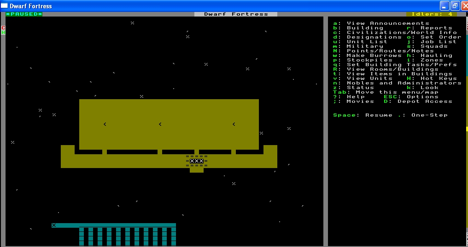Screen dimensions: 468x247
Task: Open 'u: Unit List' entry
Action: point(361,42)
